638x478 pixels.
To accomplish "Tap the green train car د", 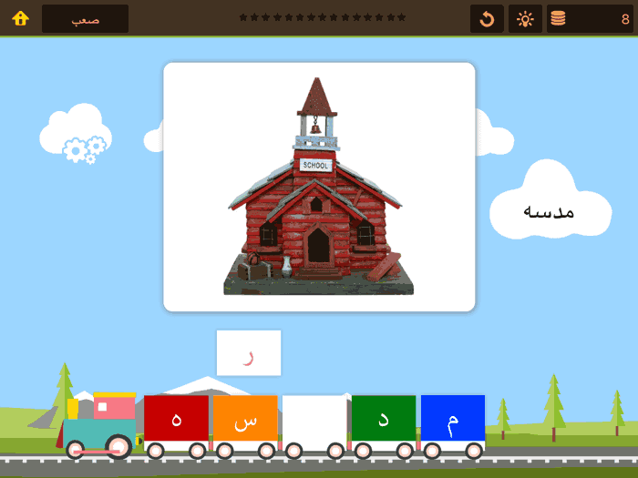I will [x=384, y=419].
